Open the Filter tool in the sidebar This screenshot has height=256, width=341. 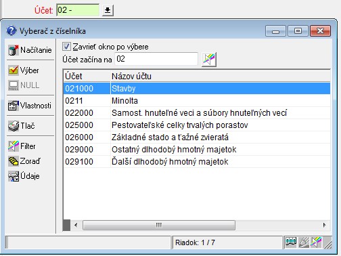point(14,146)
